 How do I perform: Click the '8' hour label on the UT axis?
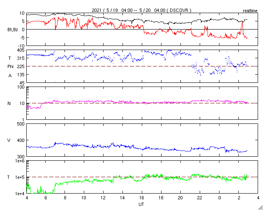[65, 198]
